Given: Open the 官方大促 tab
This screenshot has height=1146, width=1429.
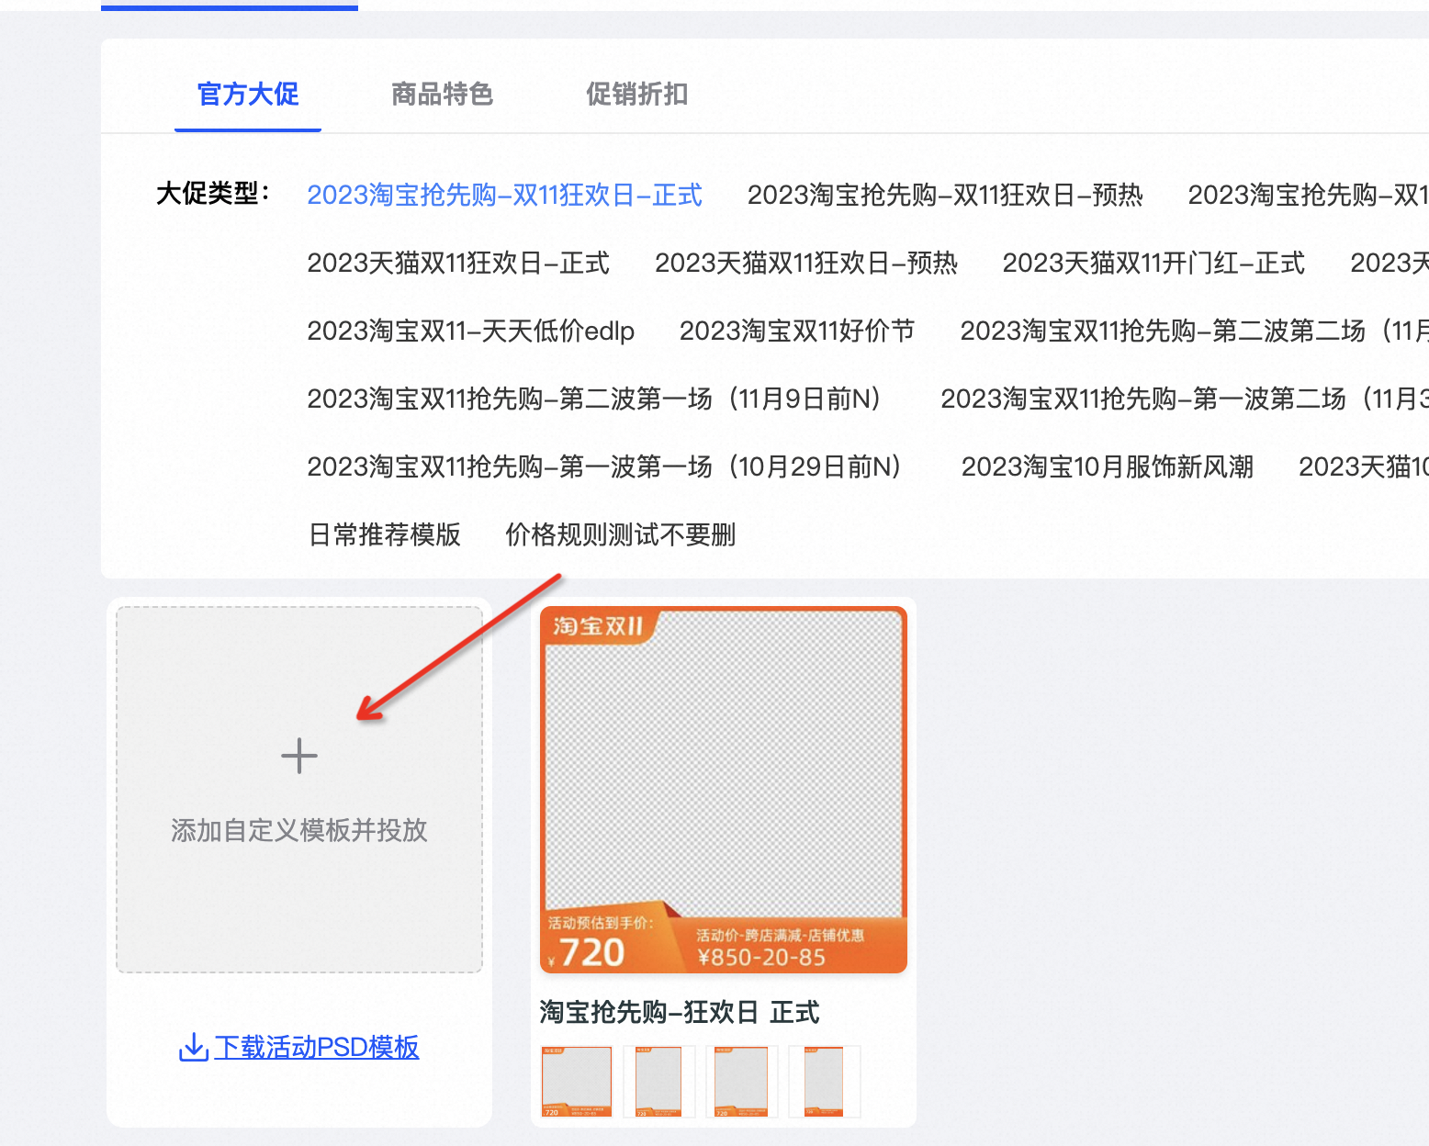Looking at the screenshot, I should point(248,94).
